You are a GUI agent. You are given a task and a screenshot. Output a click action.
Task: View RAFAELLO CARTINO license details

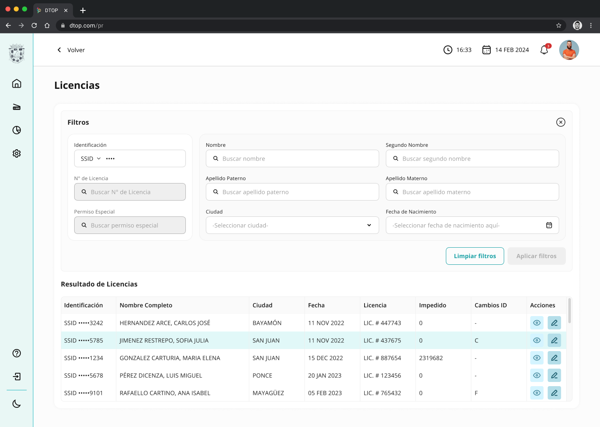[x=537, y=393]
